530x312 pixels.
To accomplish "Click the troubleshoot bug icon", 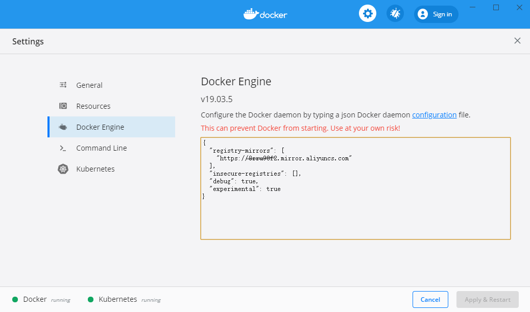I will pos(395,14).
